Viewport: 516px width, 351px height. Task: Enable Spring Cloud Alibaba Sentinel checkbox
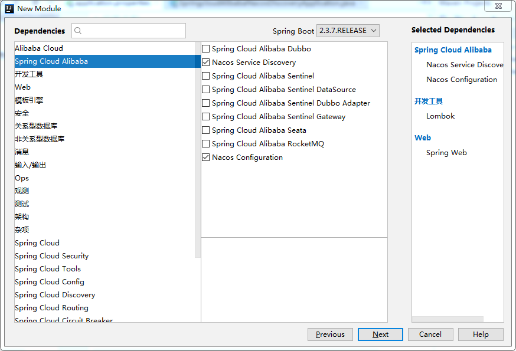(205, 76)
